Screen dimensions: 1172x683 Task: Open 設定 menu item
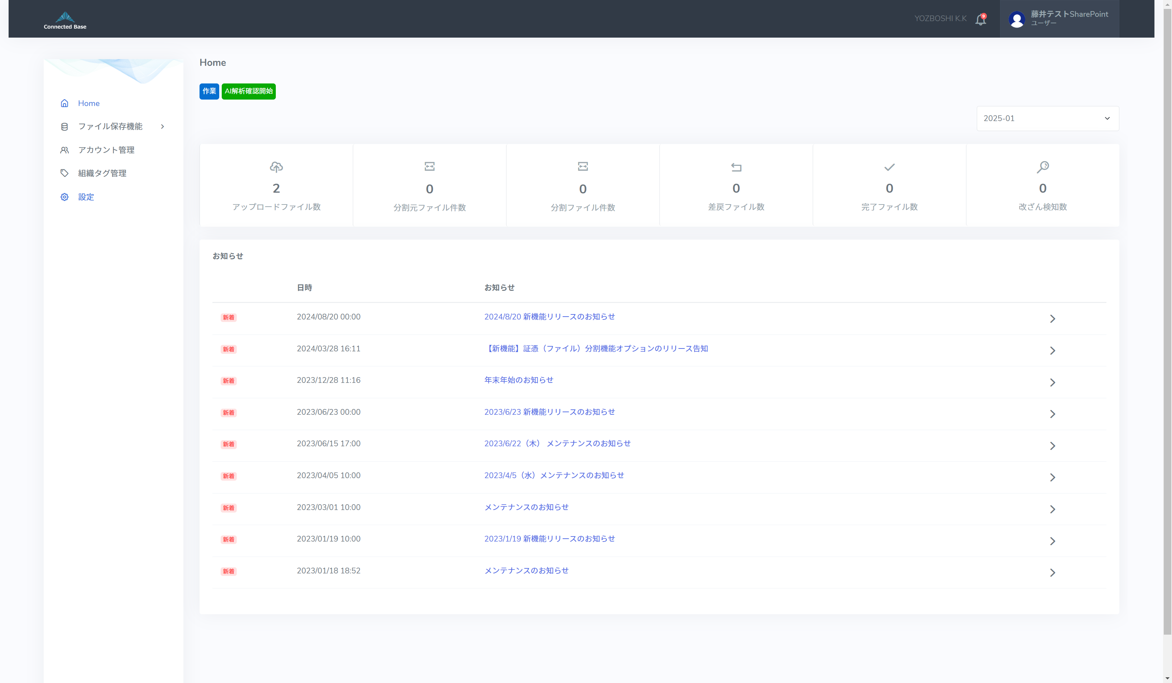(x=86, y=197)
